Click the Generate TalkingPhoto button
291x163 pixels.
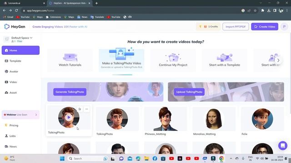coord(70,92)
